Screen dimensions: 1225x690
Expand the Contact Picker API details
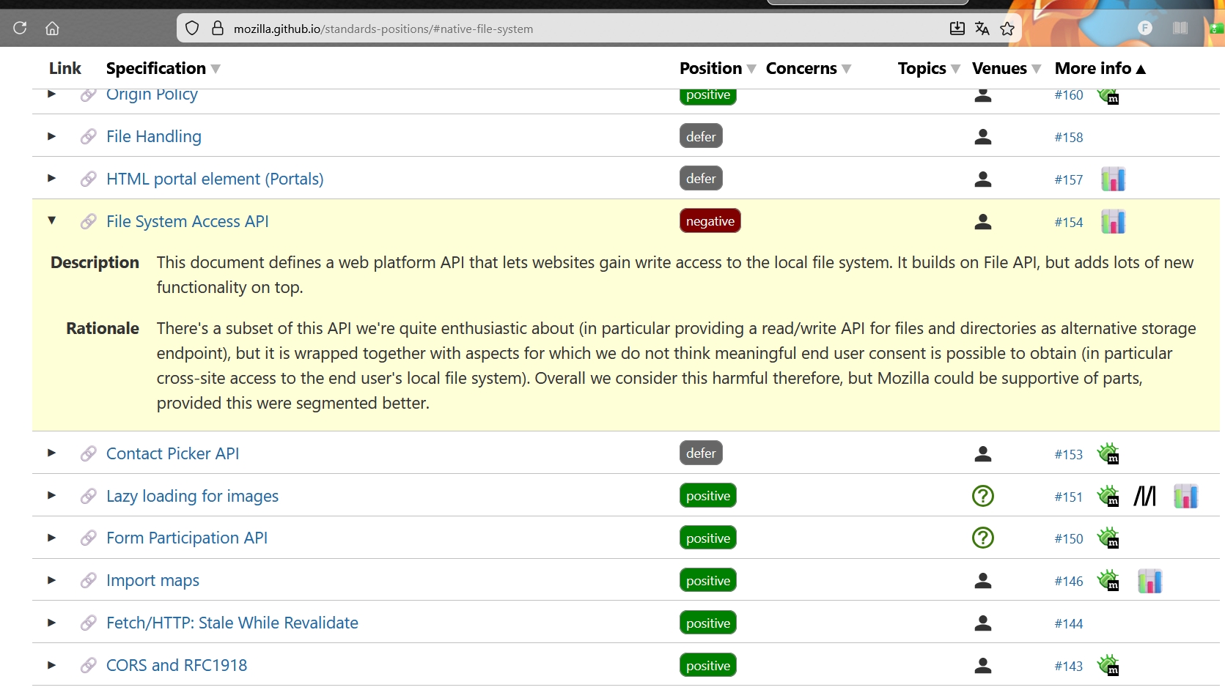pos(51,453)
